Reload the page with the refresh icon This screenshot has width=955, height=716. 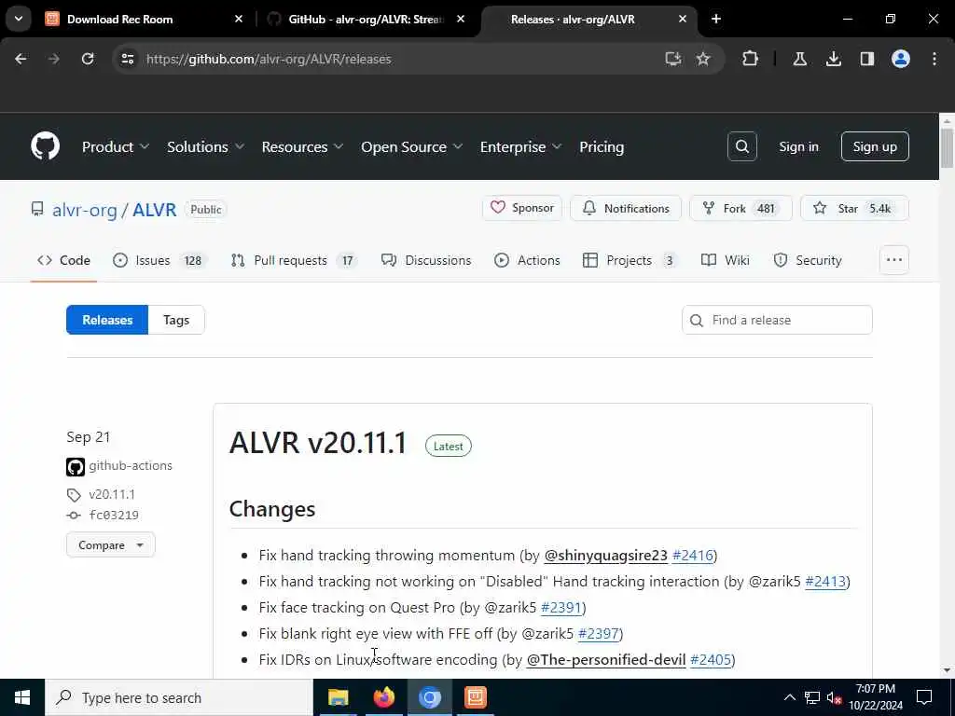tap(88, 59)
